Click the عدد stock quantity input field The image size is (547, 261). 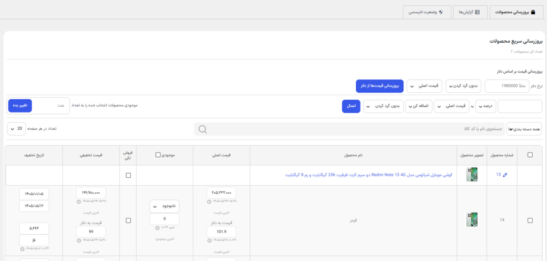coord(51,106)
